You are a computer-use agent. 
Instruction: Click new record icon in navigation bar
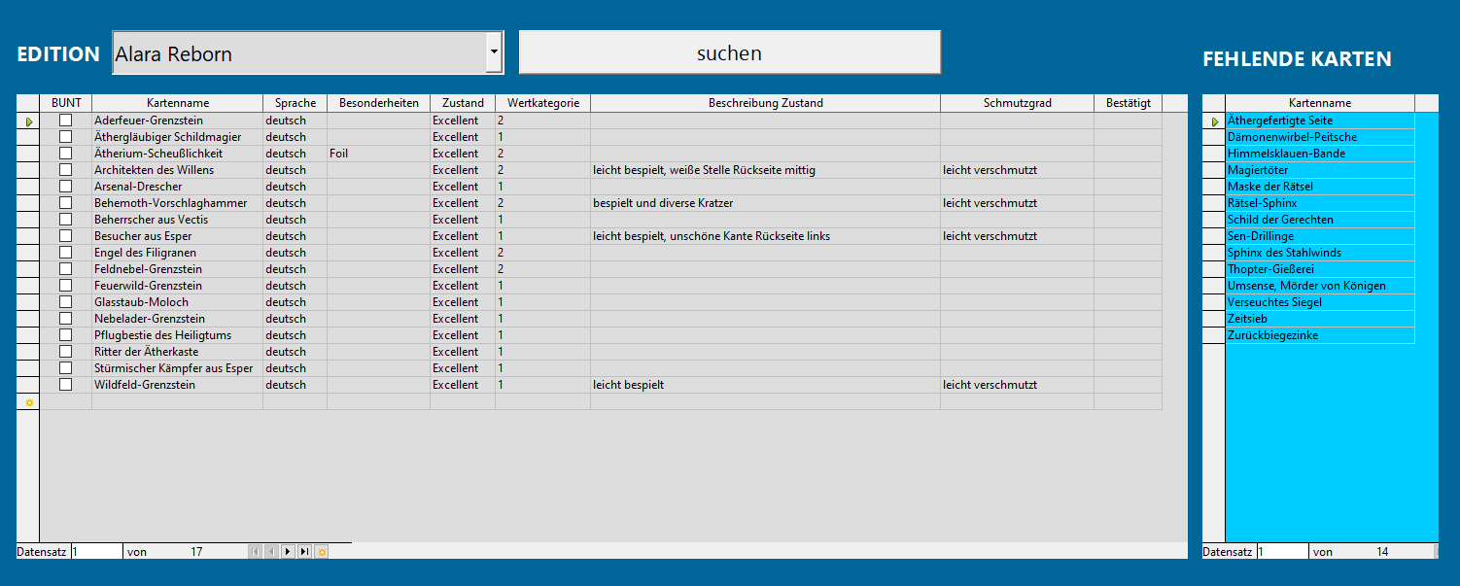[321, 552]
